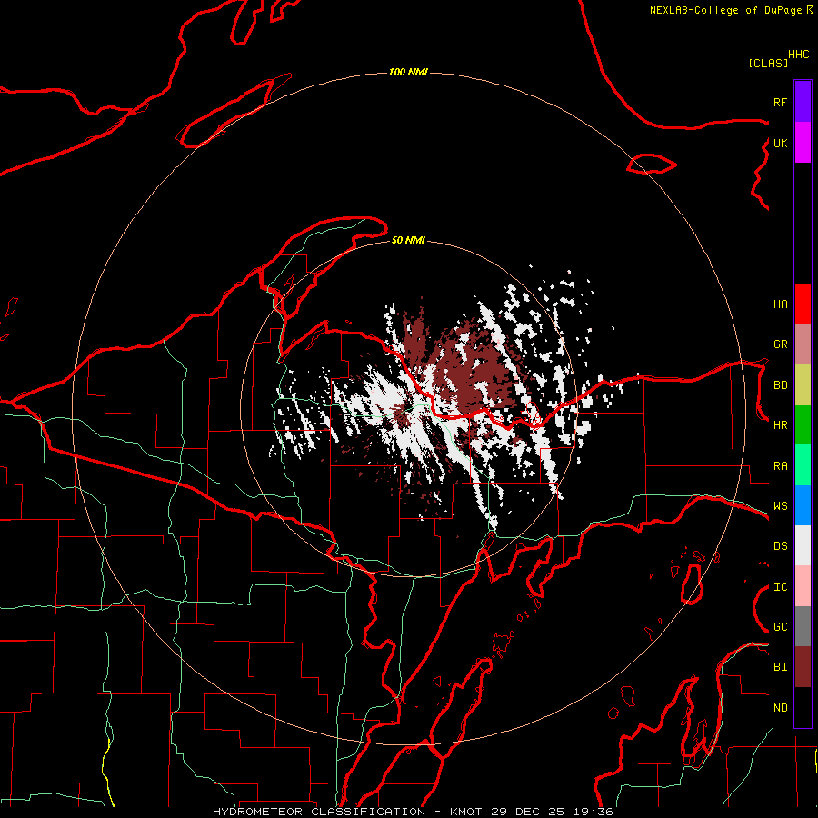Click the '[CLAS]' units label
The height and width of the screenshot is (818, 818).
tap(768, 64)
